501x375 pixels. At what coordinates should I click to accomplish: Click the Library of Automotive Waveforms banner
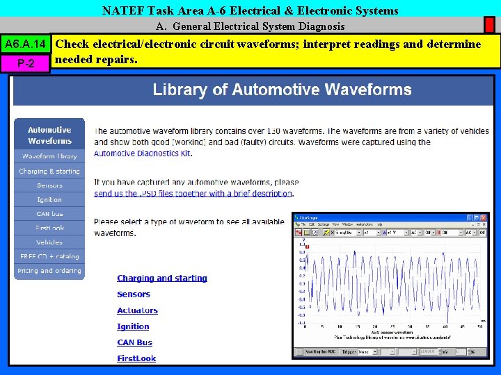click(x=253, y=90)
